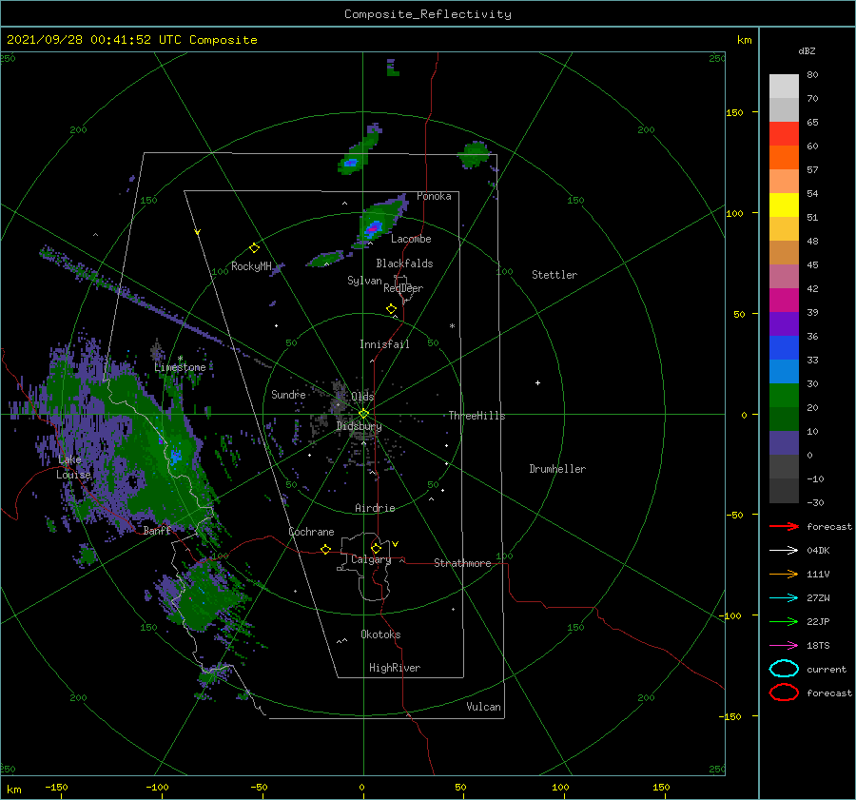Pick the red 60-65 dBZ swatch
The width and height of the screenshot is (856, 800).
tap(784, 134)
